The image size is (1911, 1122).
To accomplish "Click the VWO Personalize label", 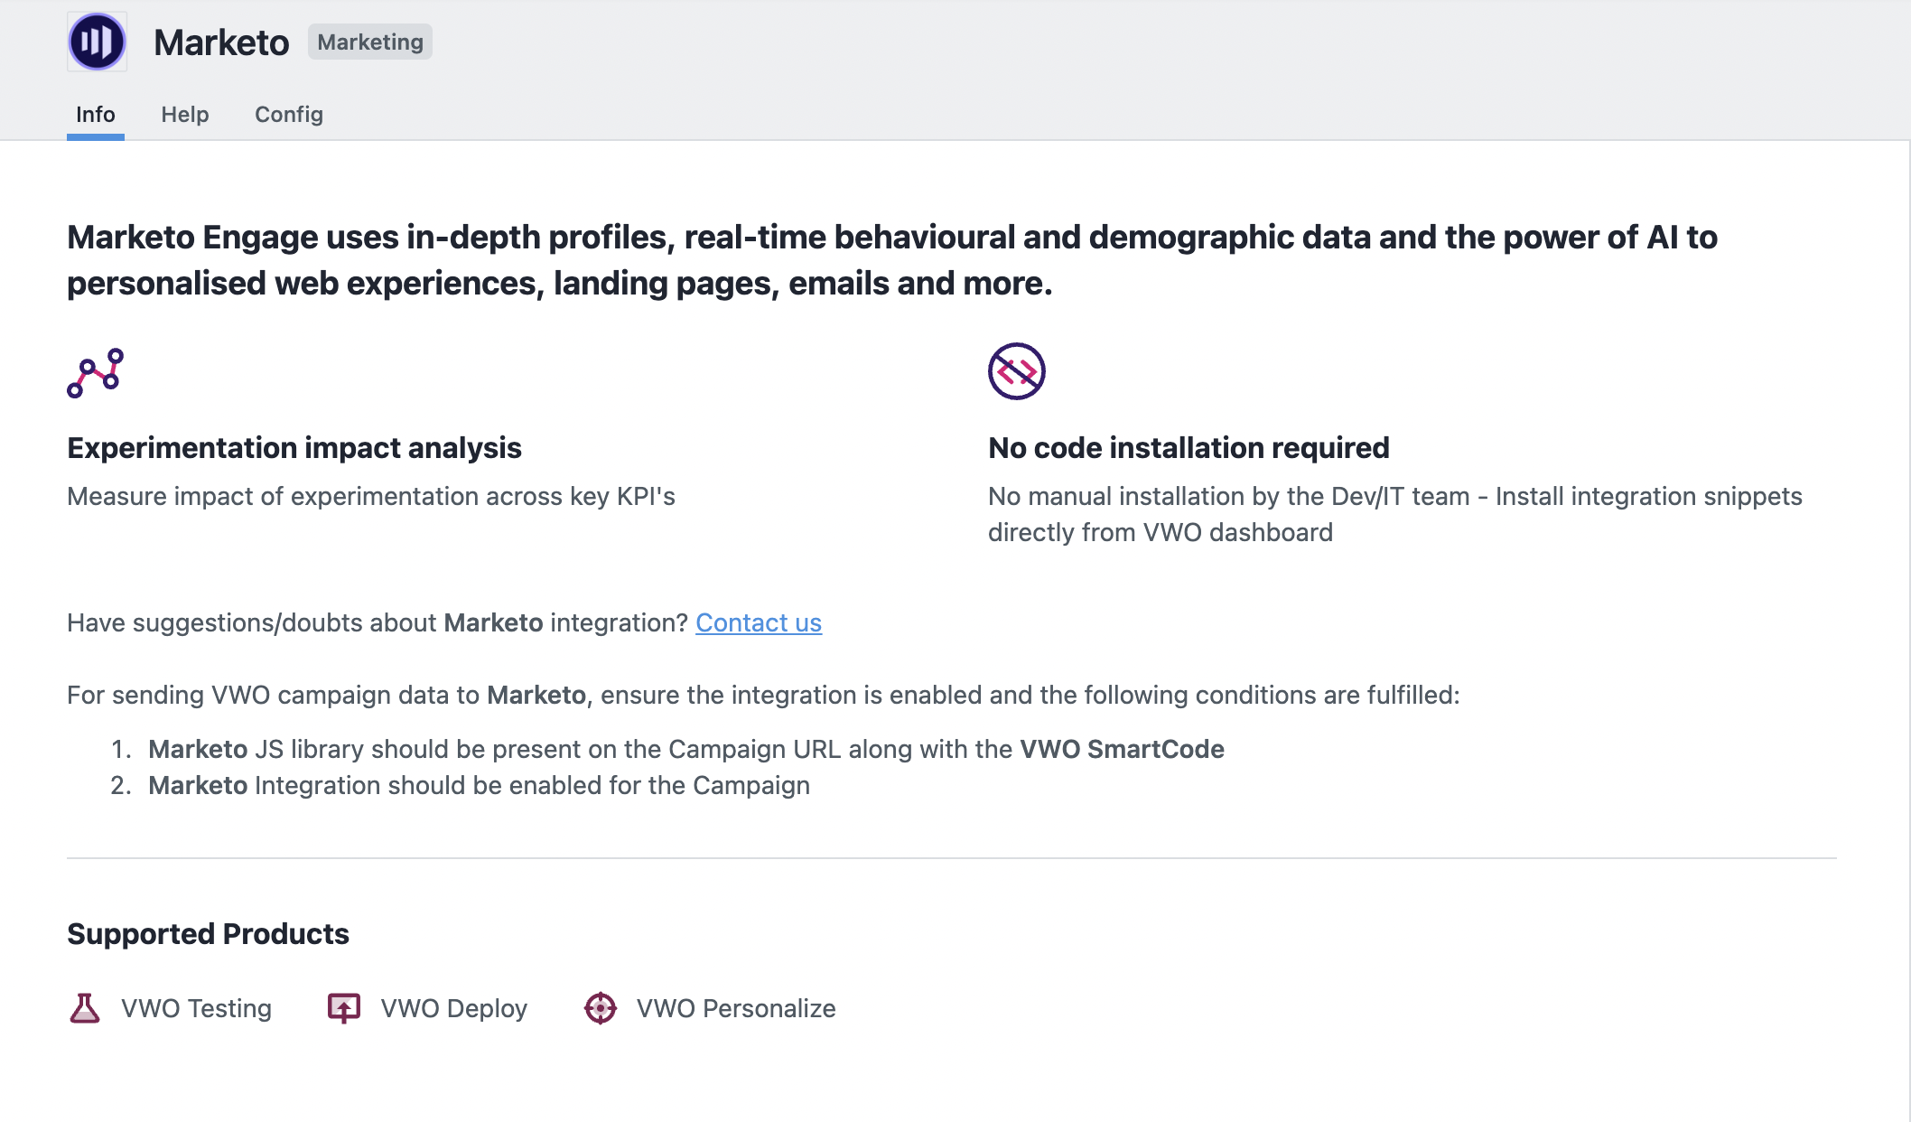I will pyautogui.click(x=736, y=1008).
